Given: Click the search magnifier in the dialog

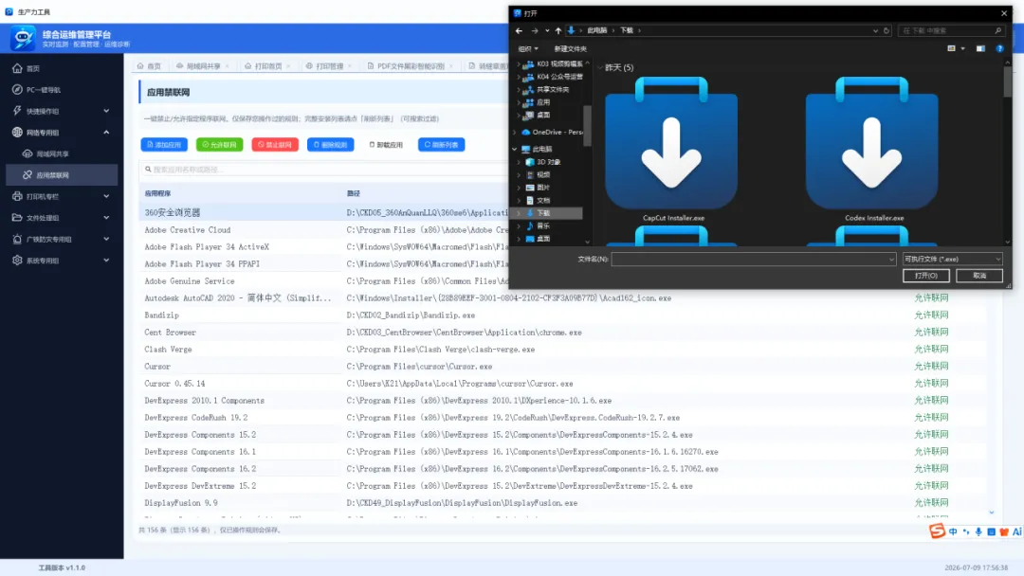Looking at the screenshot, I should (x=997, y=30).
